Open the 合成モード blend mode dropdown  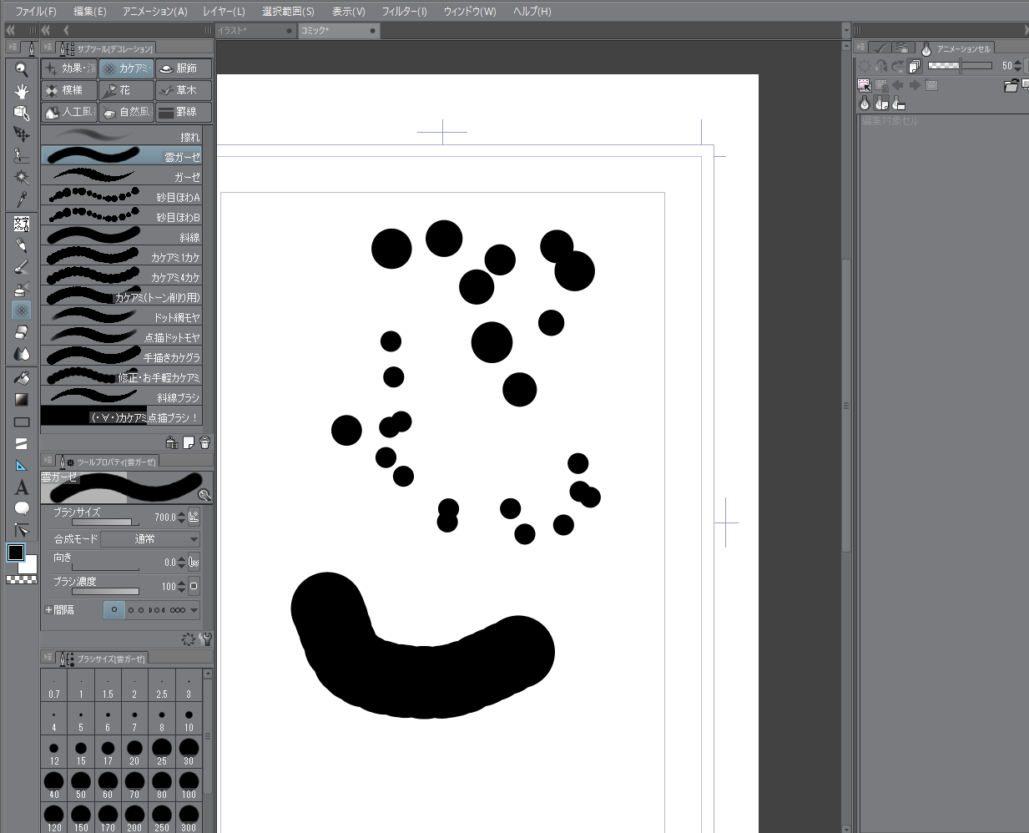tap(150, 539)
